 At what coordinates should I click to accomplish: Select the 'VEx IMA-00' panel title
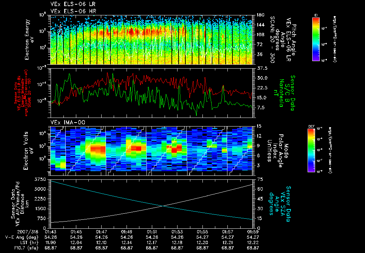point(68,123)
